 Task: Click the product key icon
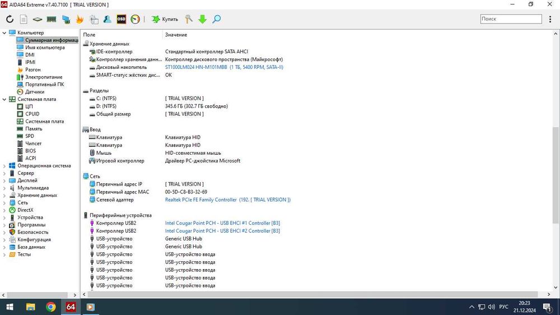click(189, 19)
